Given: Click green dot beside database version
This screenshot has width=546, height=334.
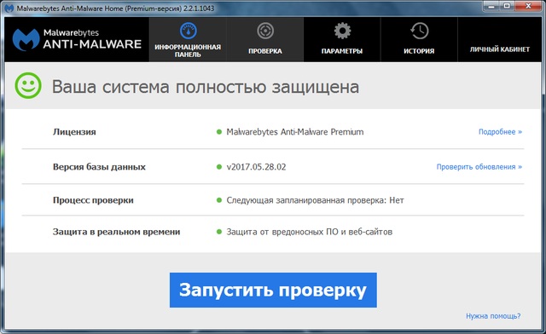Looking at the screenshot, I should click(219, 167).
